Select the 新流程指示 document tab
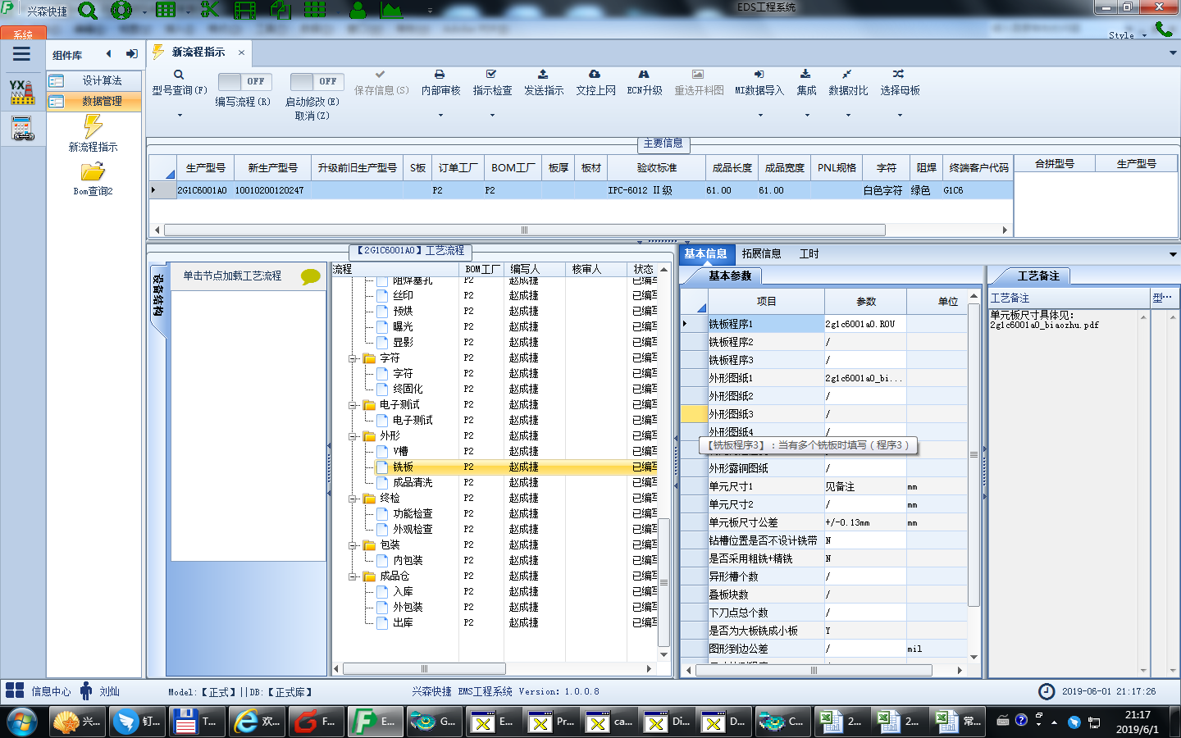Image resolution: width=1181 pixels, height=738 pixels. click(198, 52)
